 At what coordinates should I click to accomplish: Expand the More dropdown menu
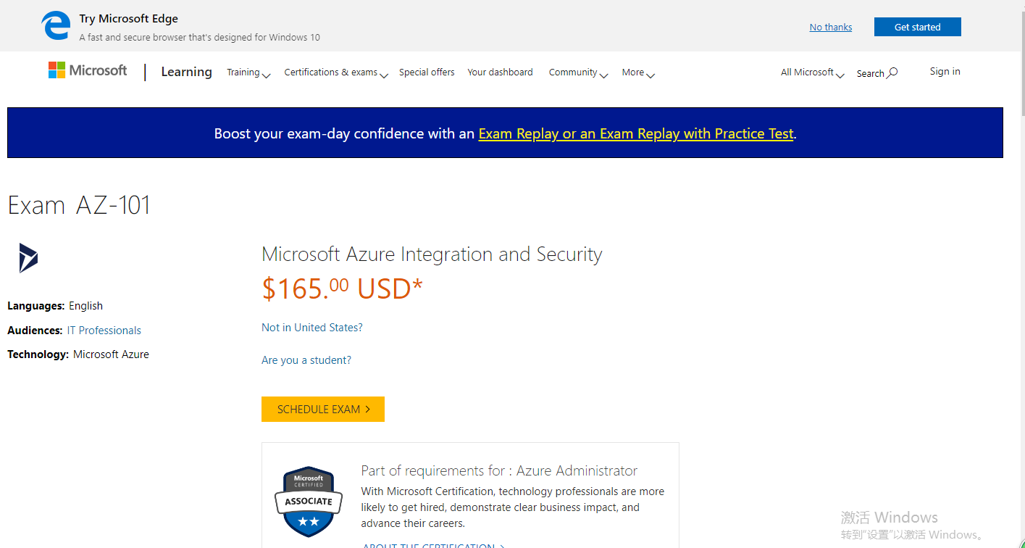pyautogui.click(x=638, y=72)
